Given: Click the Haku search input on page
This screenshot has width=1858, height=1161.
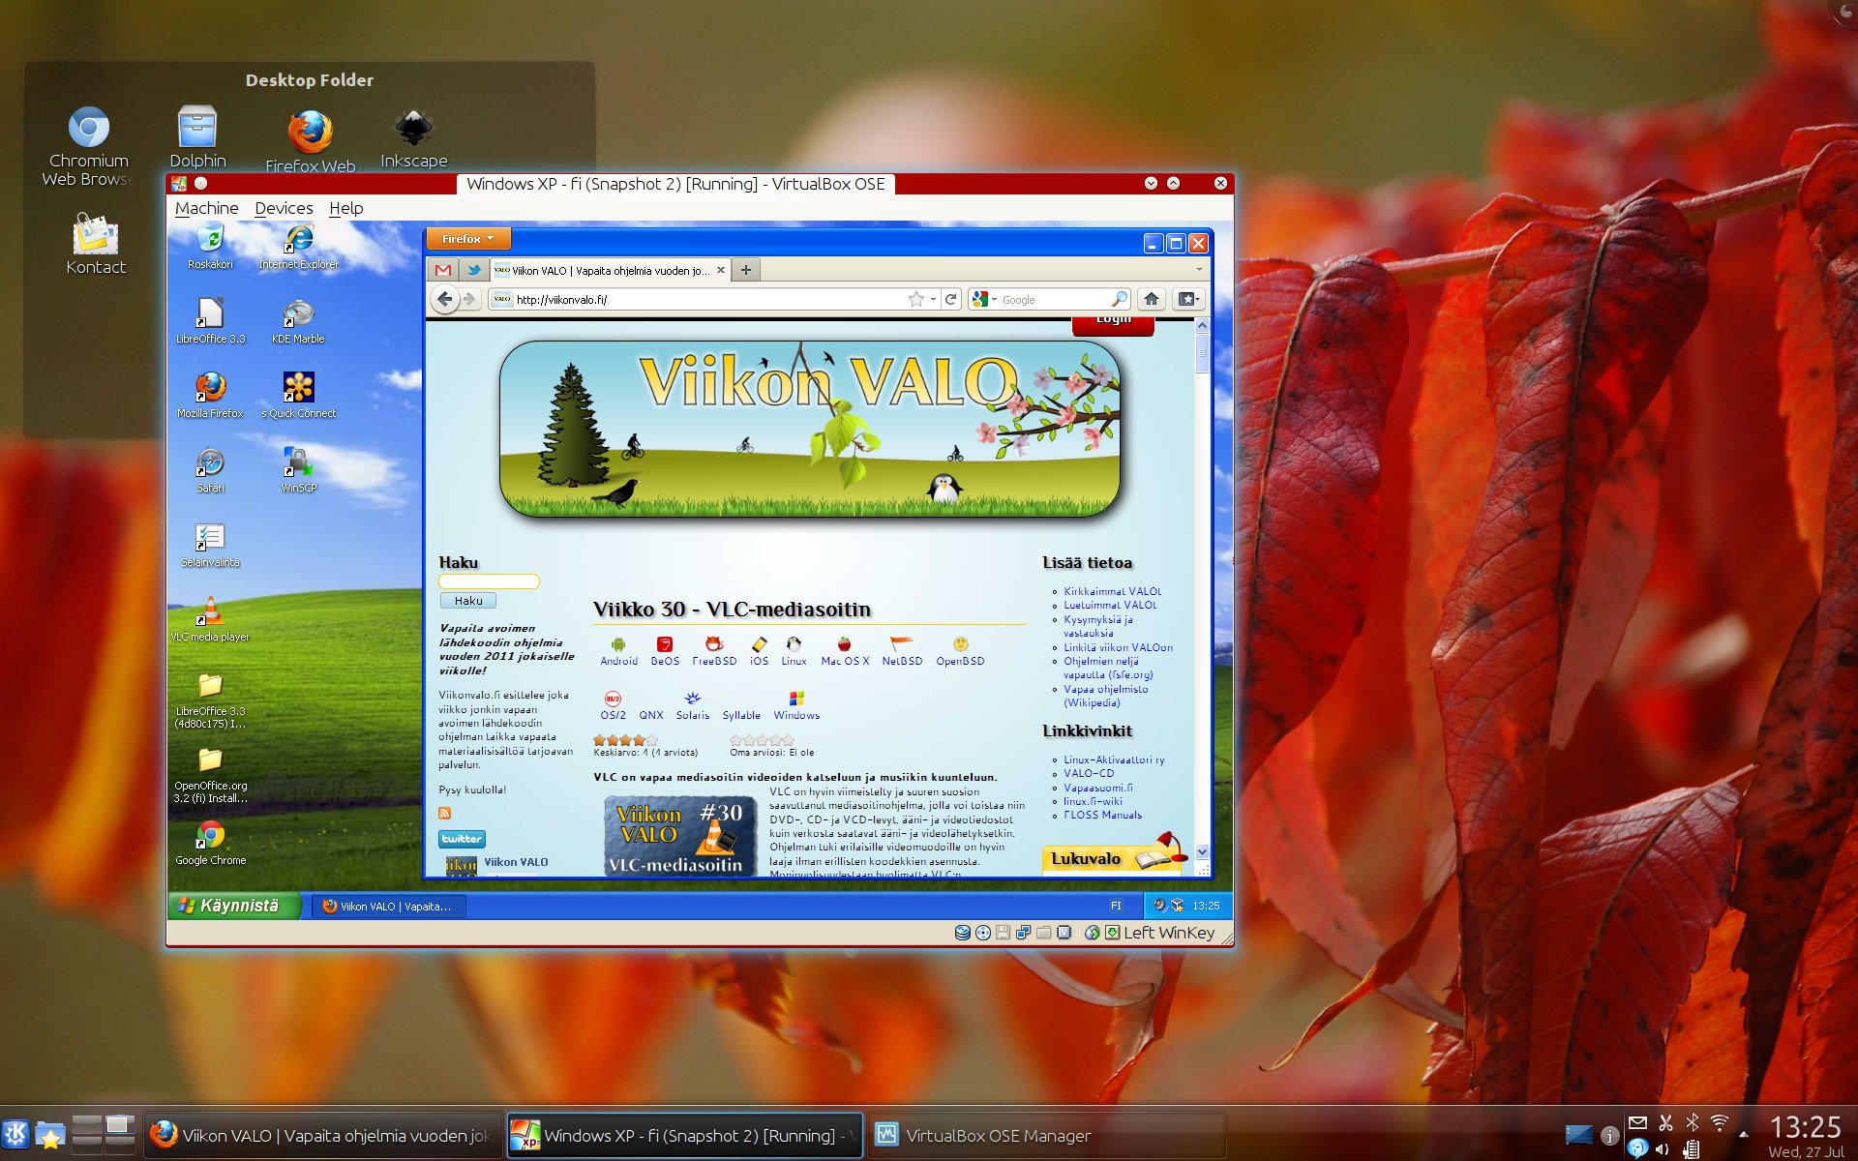Looking at the screenshot, I should [489, 581].
